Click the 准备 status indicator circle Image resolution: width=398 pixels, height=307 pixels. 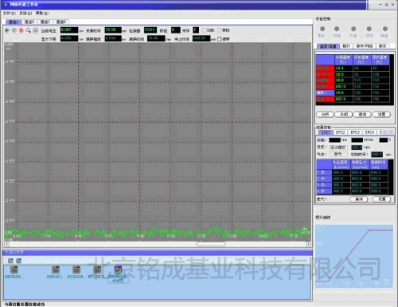click(322, 29)
